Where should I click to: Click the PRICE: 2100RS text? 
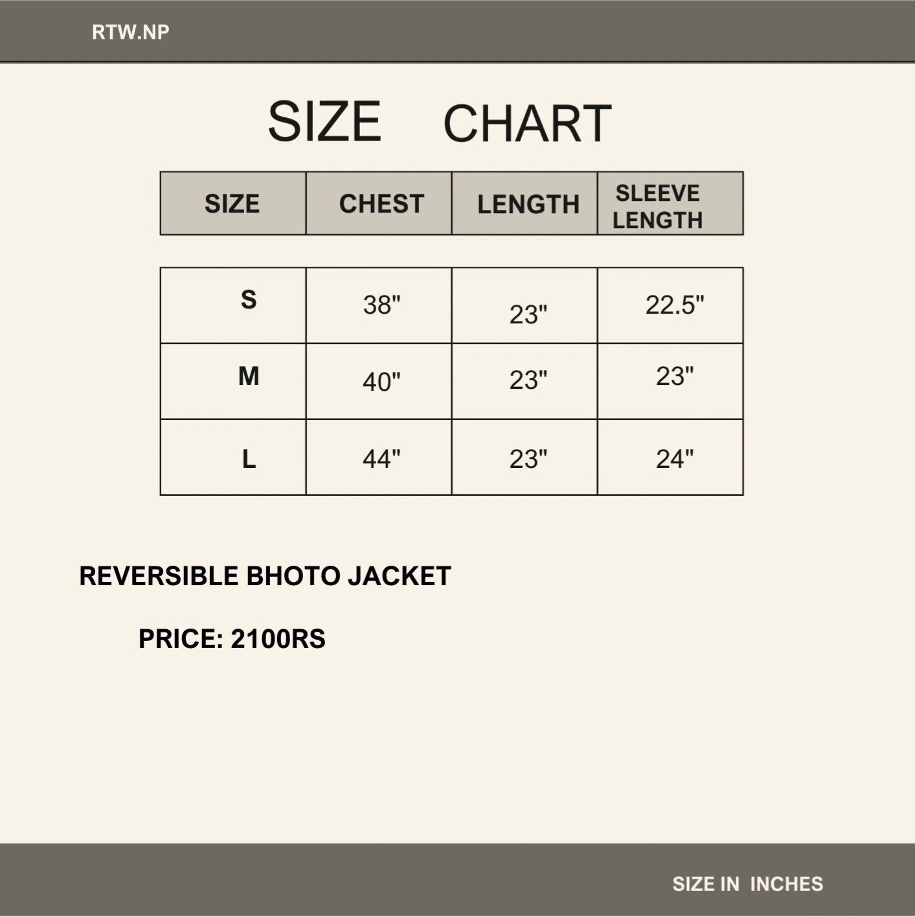232,639
